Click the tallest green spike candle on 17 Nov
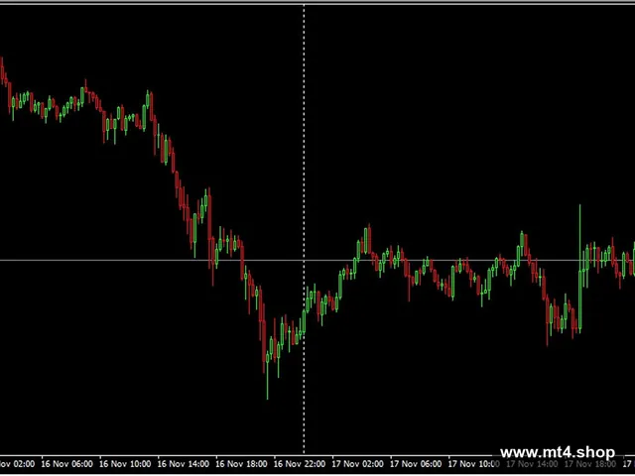This screenshot has height=476, width=635. [579, 267]
